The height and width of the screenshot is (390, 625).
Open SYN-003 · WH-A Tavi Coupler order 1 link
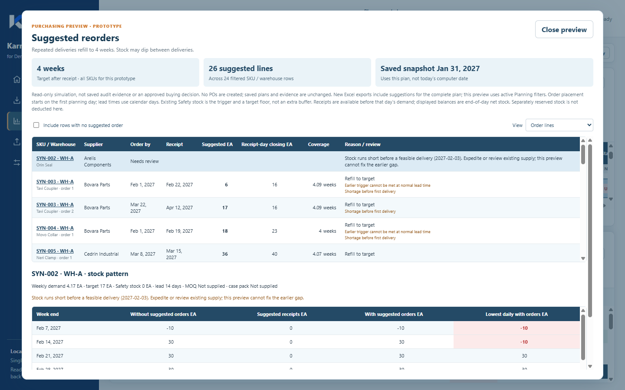(55, 182)
